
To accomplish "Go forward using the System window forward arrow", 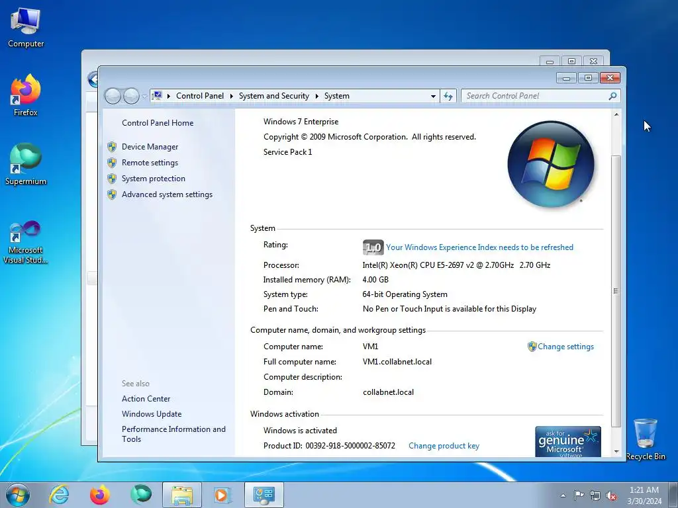I will click(131, 96).
